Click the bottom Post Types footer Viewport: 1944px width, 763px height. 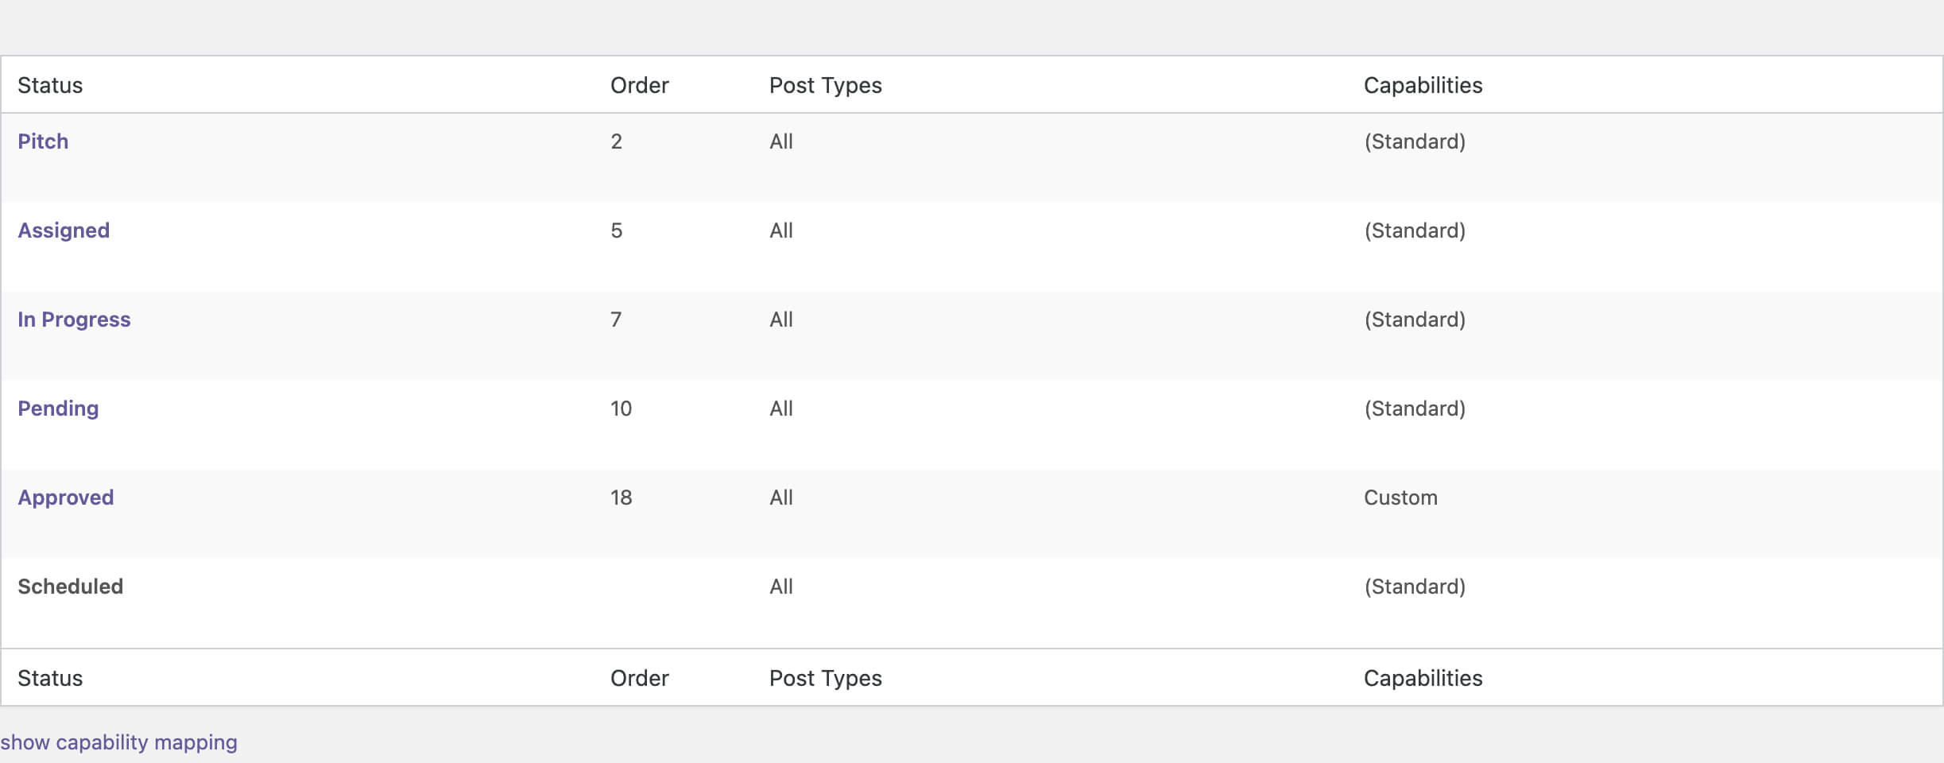click(x=825, y=678)
